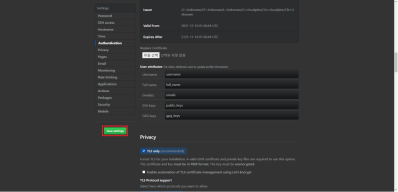This screenshot has height=192, width=398.
Task: Click the GPG keys input field
Action: 231,116
